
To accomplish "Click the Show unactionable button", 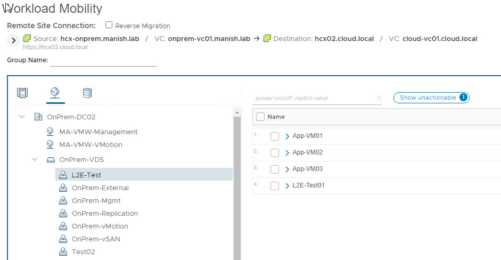I will coord(431,97).
